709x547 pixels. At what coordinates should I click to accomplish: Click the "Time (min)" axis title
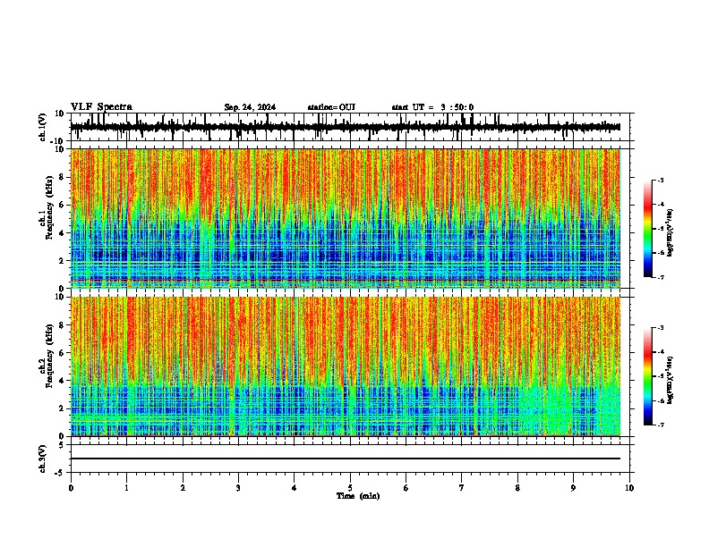pyautogui.click(x=358, y=496)
